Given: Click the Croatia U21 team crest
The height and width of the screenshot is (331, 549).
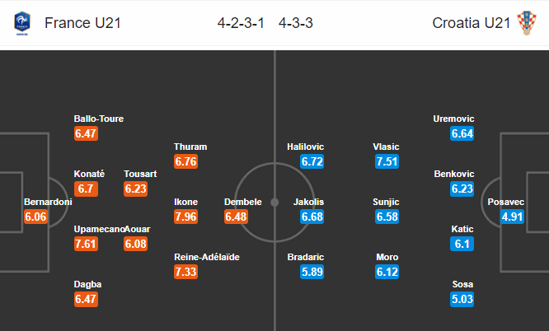Looking at the screenshot, I should (527, 23).
